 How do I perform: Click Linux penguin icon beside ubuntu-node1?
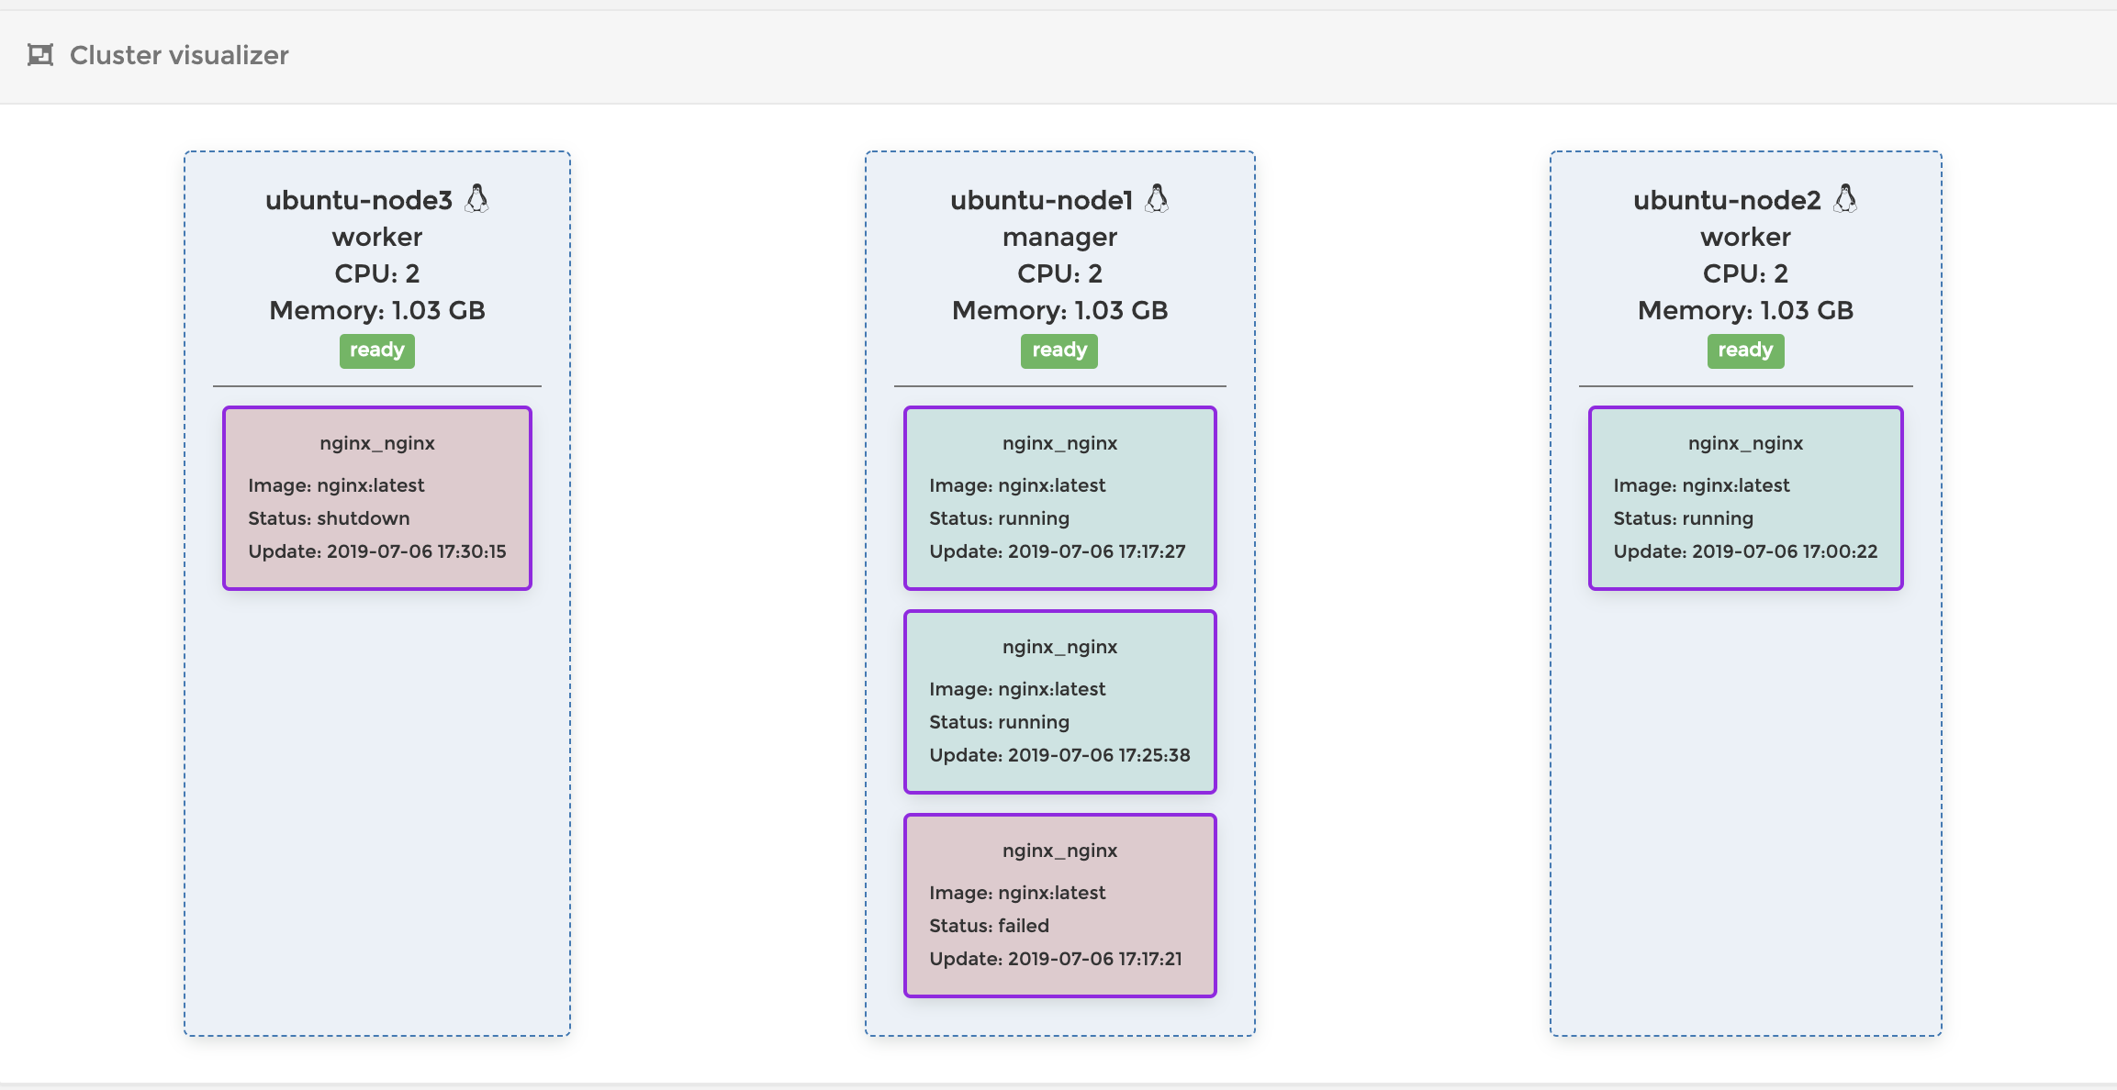pyautogui.click(x=1157, y=198)
